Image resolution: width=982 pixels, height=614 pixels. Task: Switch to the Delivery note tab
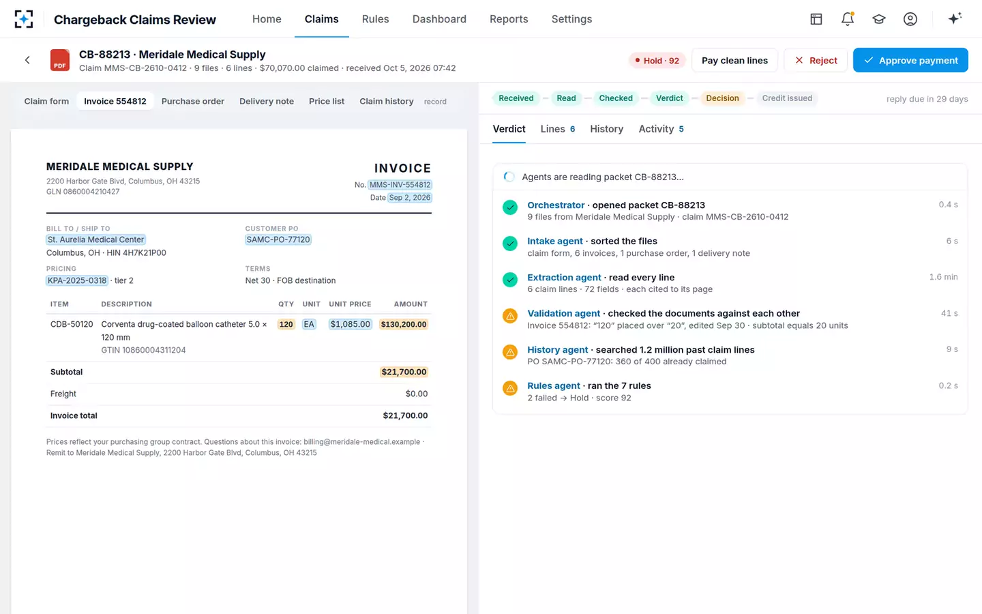(267, 101)
